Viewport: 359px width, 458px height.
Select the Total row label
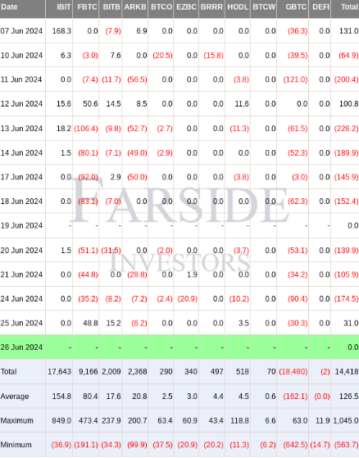pyautogui.click(x=9, y=371)
